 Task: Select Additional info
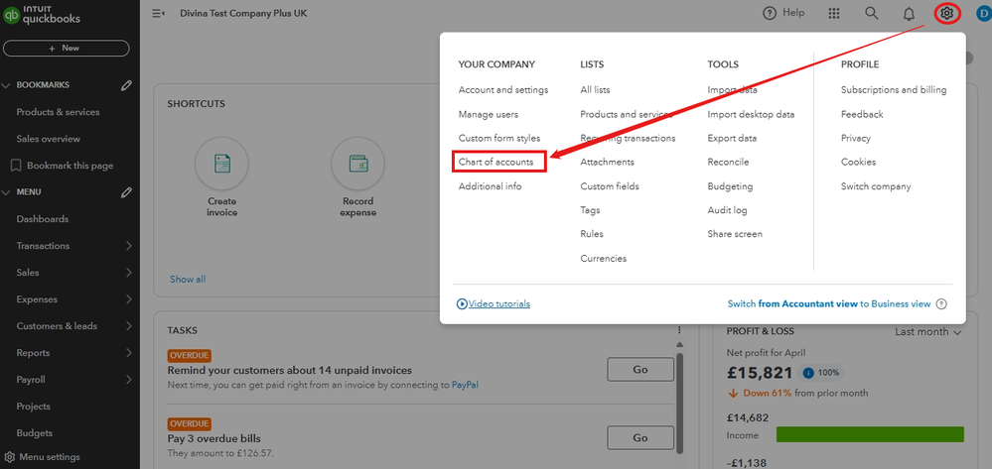tap(491, 186)
